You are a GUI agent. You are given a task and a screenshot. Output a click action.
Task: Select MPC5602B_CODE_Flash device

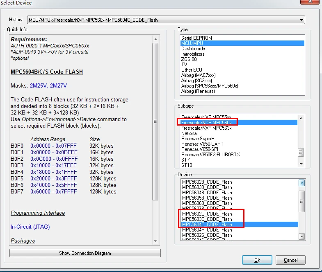click(x=240, y=182)
